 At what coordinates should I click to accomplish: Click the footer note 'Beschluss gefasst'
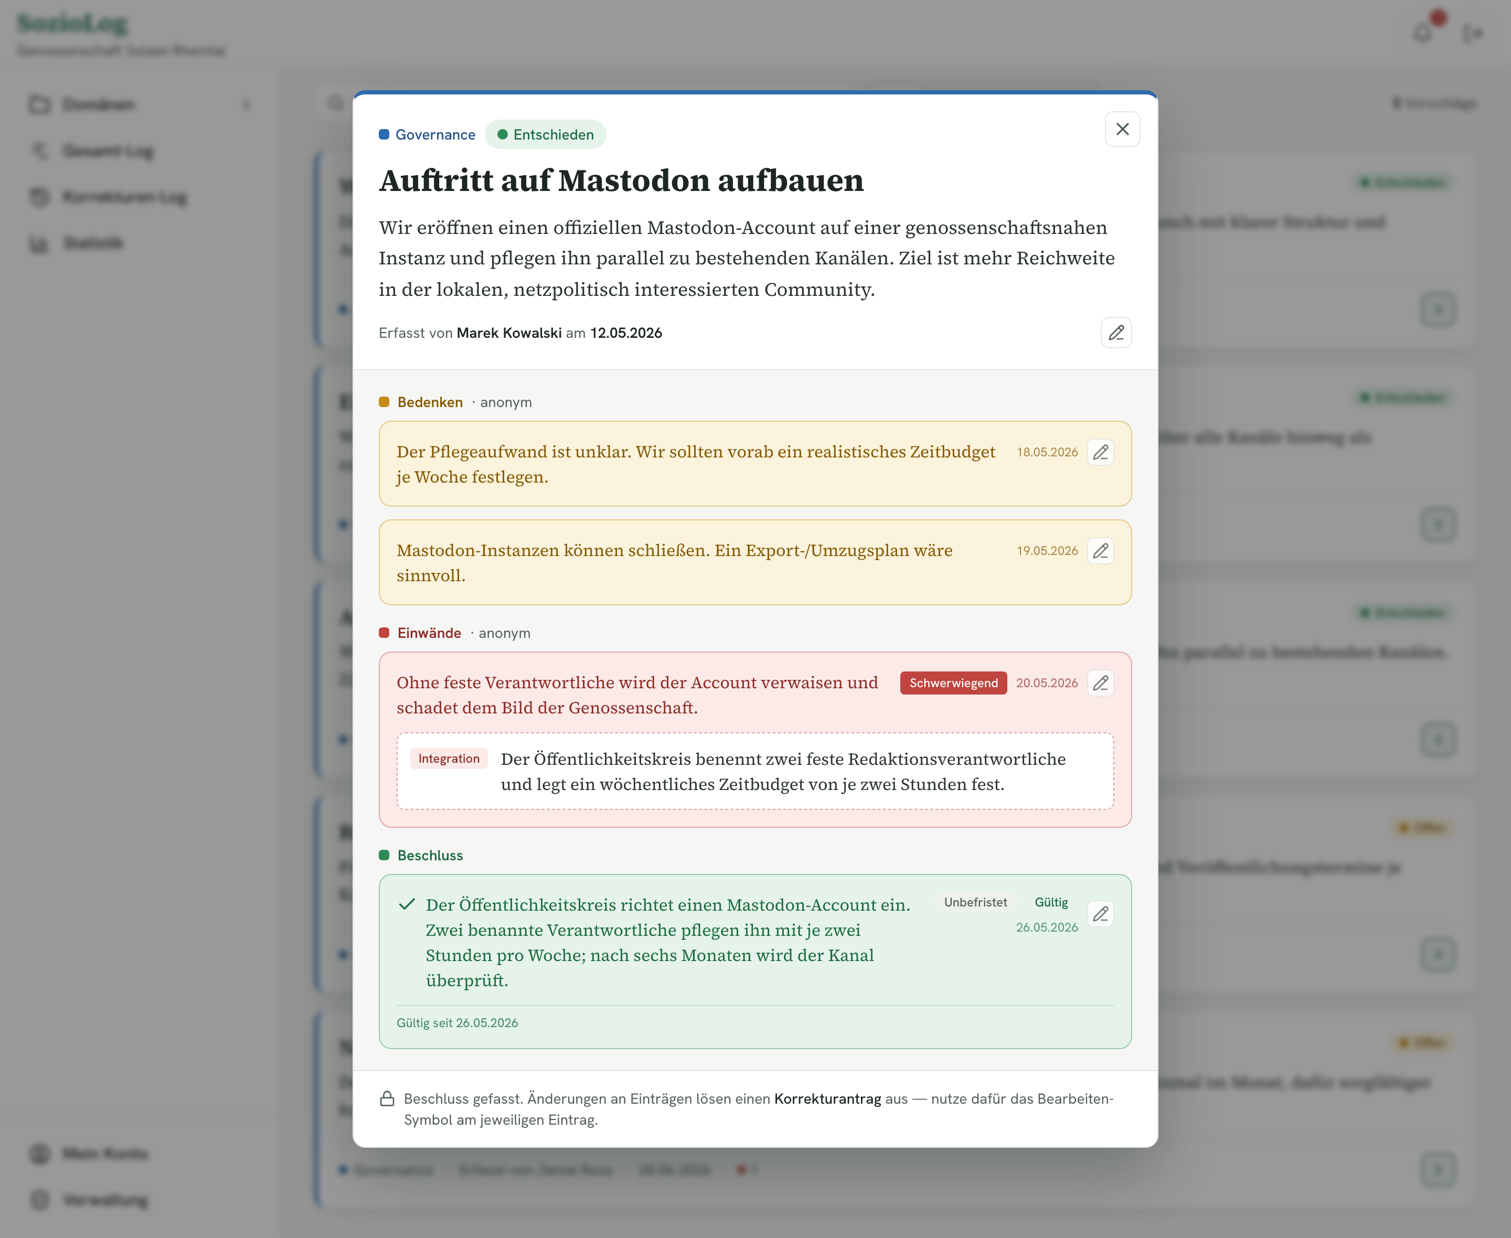coord(759,1109)
